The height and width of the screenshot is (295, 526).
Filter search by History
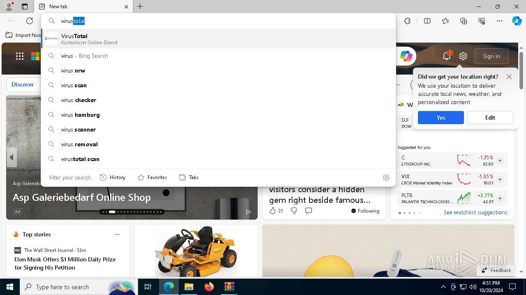(113, 177)
